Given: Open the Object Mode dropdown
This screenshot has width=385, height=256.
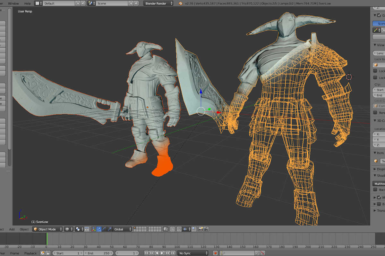Looking at the screenshot, I should [47, 229].
